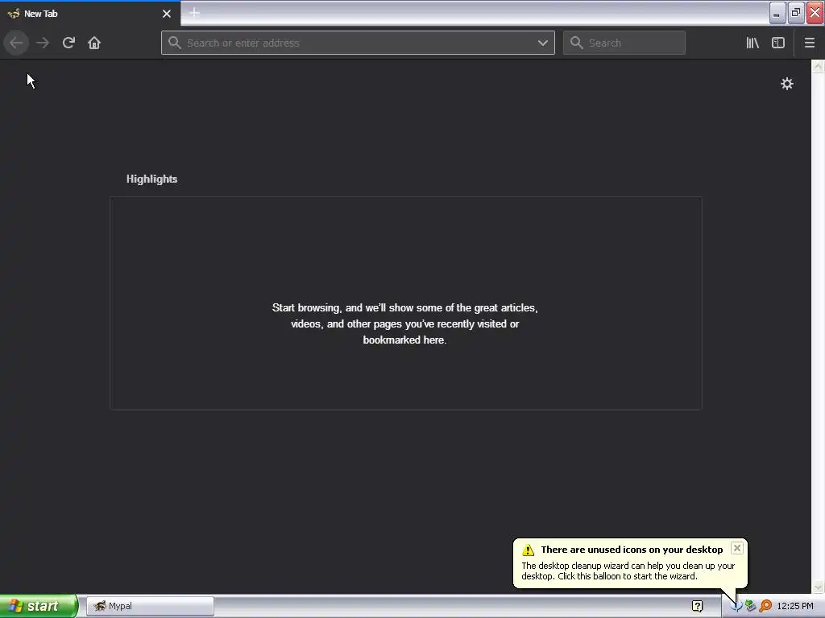Open the Windows Start menu
The image size is (825, 618).
[39, 606]
